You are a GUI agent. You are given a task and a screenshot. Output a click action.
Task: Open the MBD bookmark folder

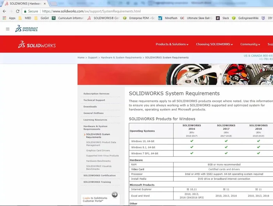coord(25,18)
